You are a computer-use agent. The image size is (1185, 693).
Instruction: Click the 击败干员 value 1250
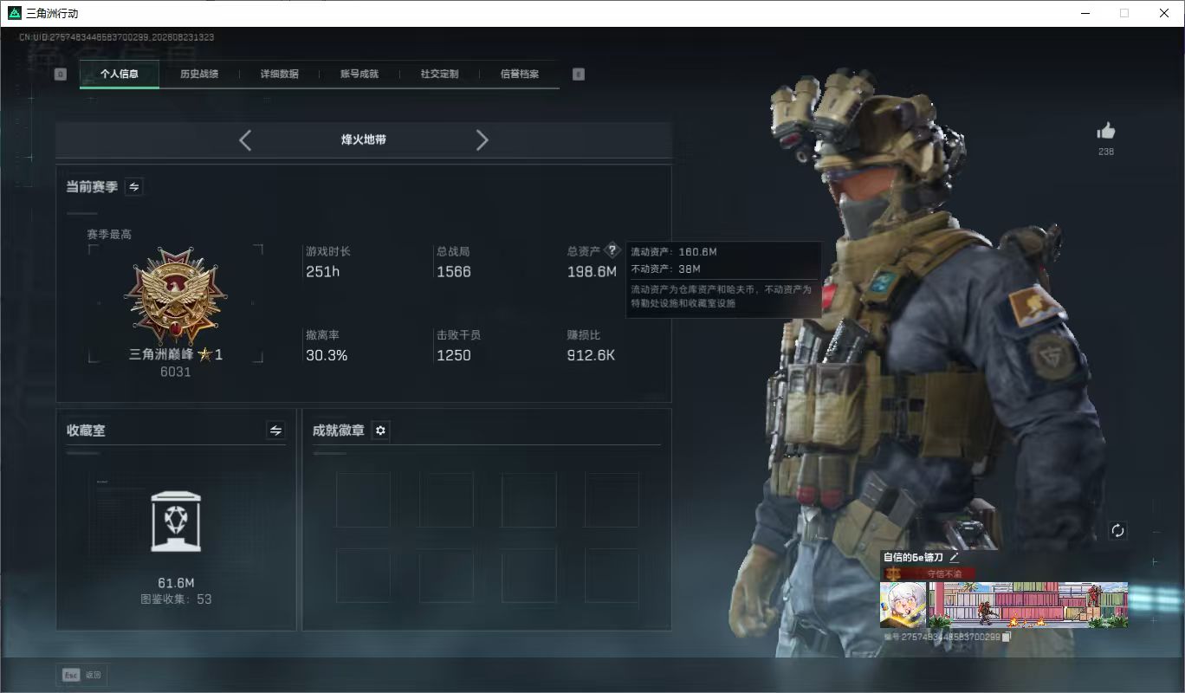[454, 355]
